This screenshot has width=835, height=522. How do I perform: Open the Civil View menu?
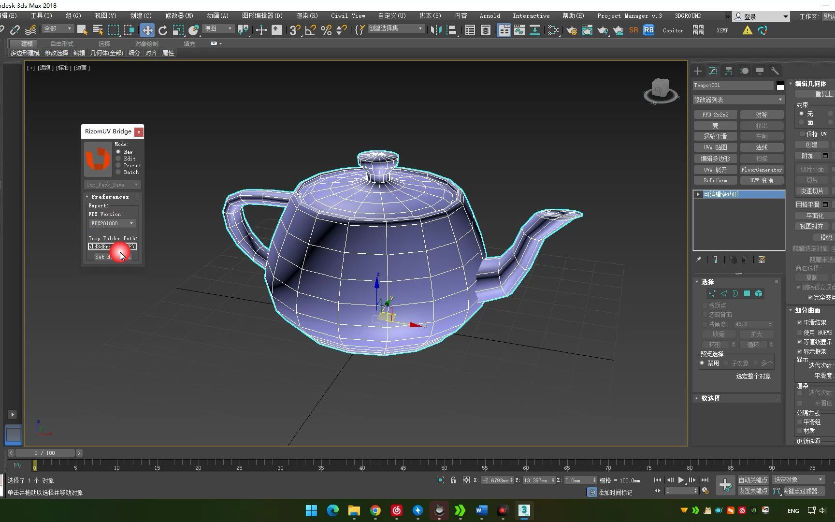tap(348, 16)
